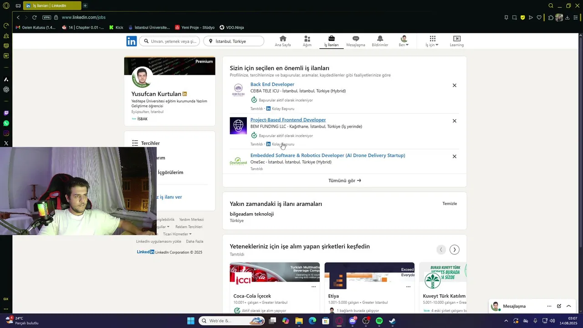583x328 pixels.
Task: Toggle the ad blocker shield icon
Action: coord(523,17)
